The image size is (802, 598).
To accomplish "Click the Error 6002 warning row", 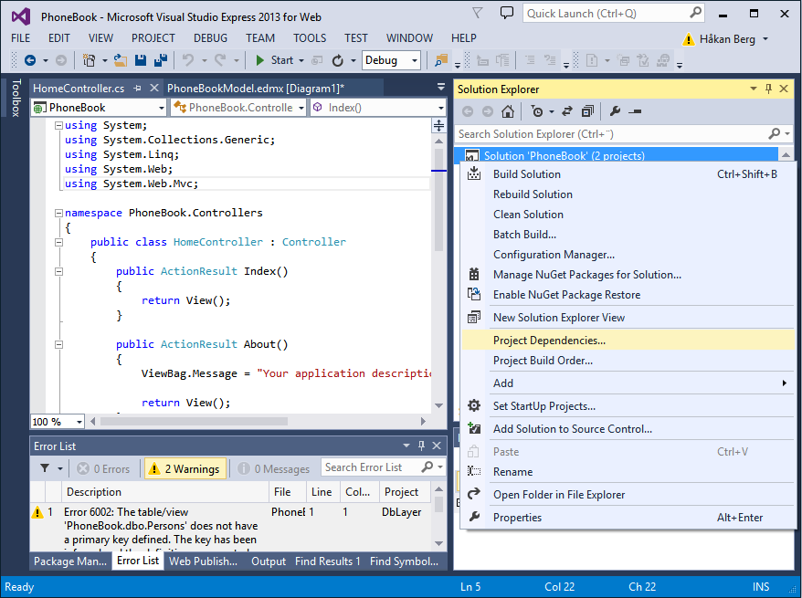I will [231, 527].
